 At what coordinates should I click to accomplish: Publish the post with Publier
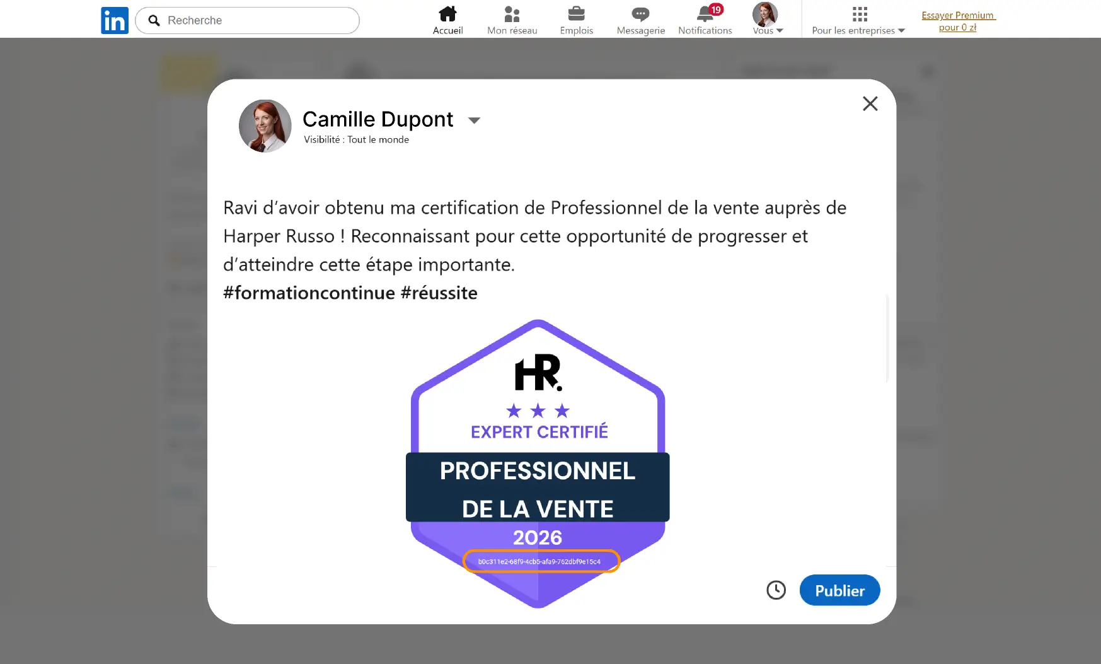839,590
